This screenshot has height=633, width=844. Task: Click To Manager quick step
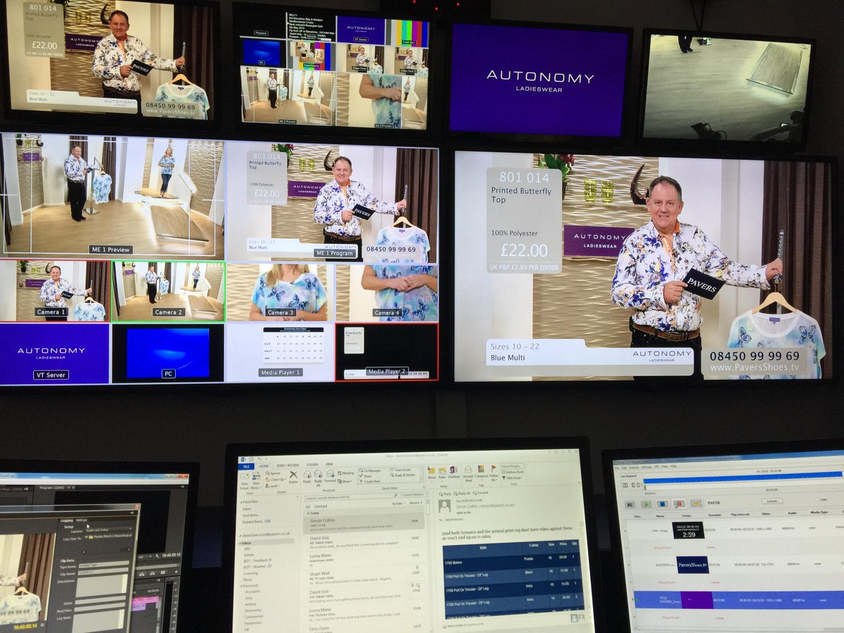[371, 471]
